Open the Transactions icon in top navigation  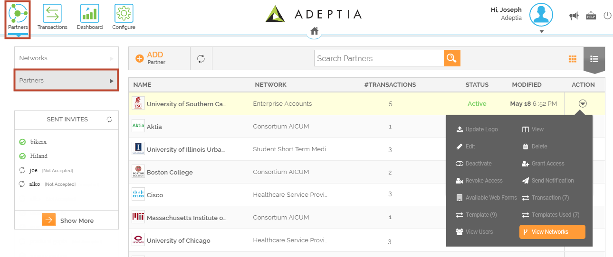click(x=52, y=14)
